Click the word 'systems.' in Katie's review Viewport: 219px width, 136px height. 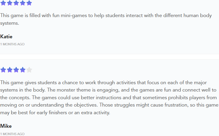(9, 23)
